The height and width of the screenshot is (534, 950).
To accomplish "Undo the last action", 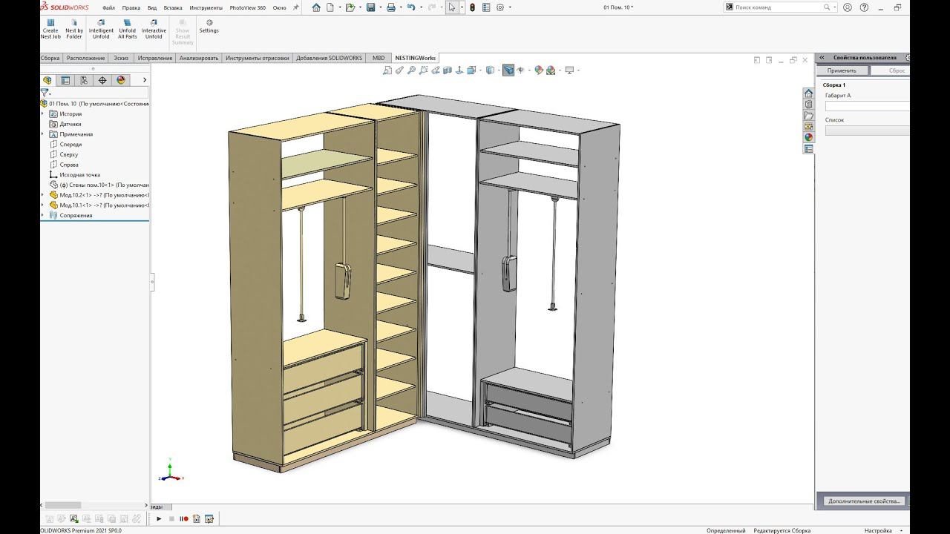I will tap(411, 7).
